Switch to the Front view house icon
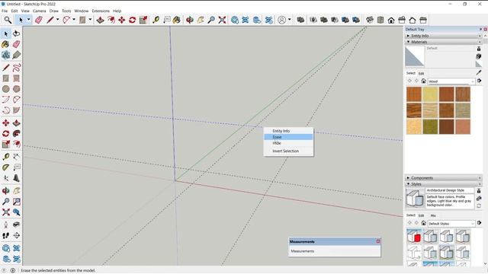This screenshot has height=274, width=488. tap(391, 21)
